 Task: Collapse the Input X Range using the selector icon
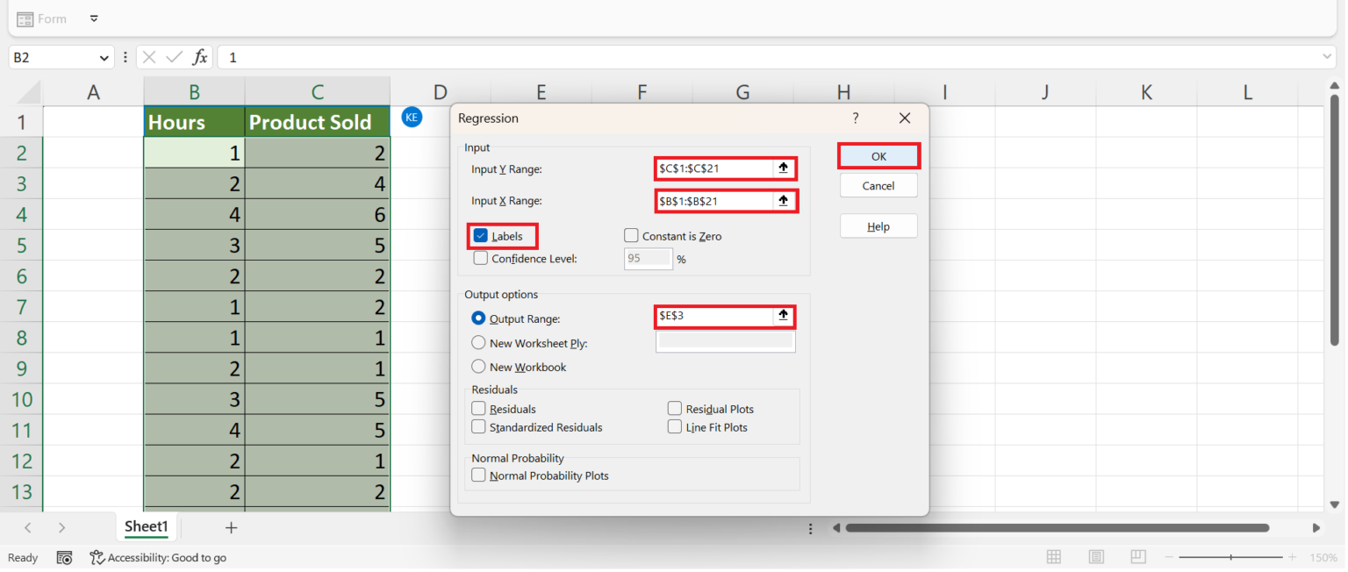pyautogui.click(x=784, y=201)
